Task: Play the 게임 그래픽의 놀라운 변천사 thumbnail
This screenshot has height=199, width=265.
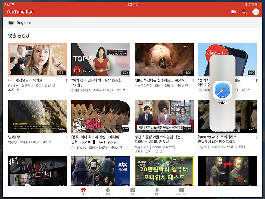Action: pyautogui.click(x=101, y=116)
